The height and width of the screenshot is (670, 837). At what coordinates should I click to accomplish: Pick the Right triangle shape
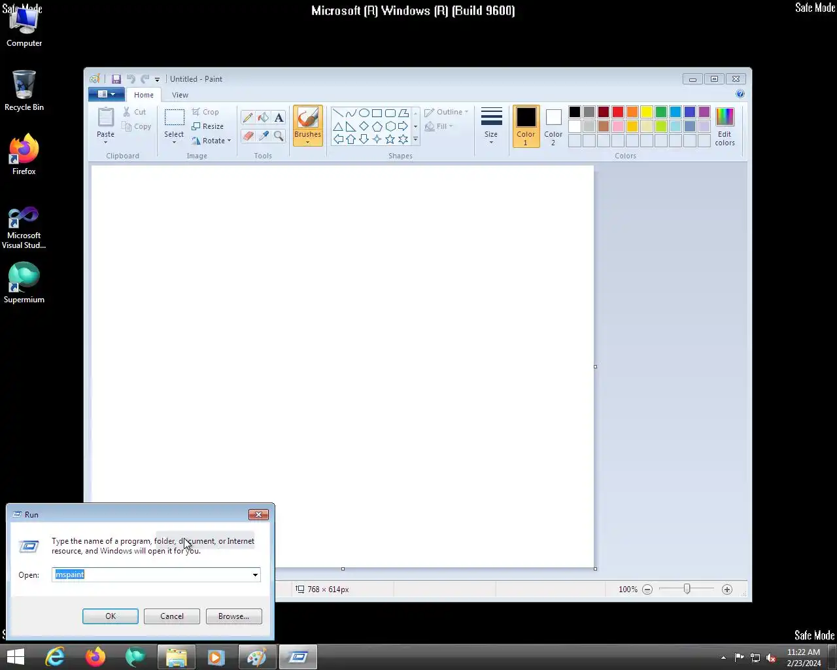(351, 126)
